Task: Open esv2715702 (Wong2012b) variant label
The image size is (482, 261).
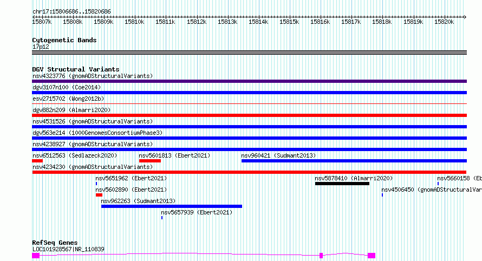Action: tap(68, 99)
